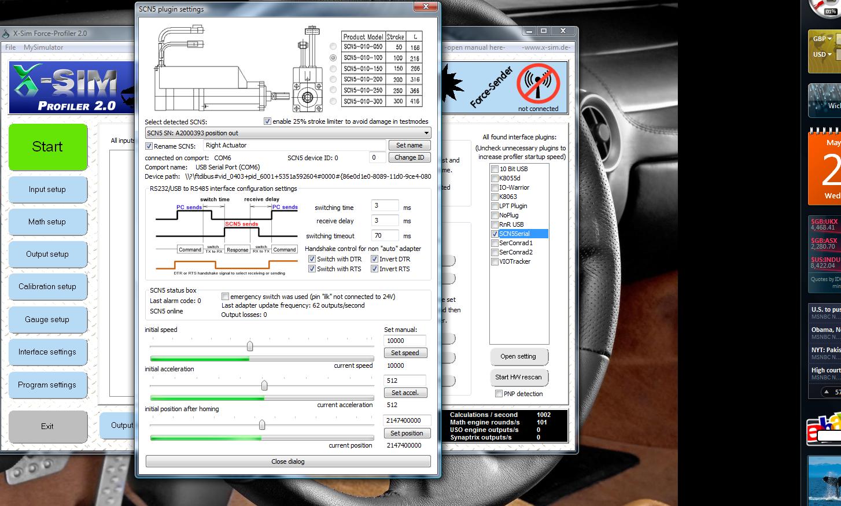The width and height of the screenshot is (841, 506).
Task: Click the manual acceleration input field
Action: 405,381
